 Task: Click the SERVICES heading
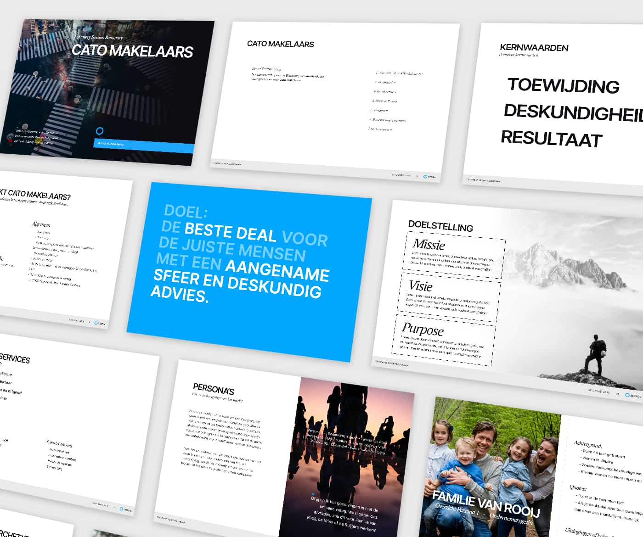pos(15,358)
